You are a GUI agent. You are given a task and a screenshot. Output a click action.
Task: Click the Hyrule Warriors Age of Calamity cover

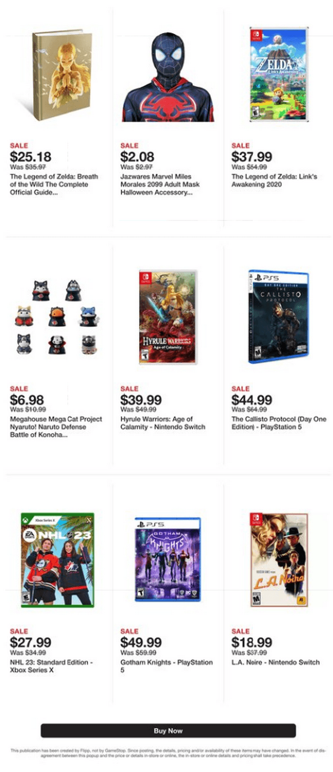point(168,317)
